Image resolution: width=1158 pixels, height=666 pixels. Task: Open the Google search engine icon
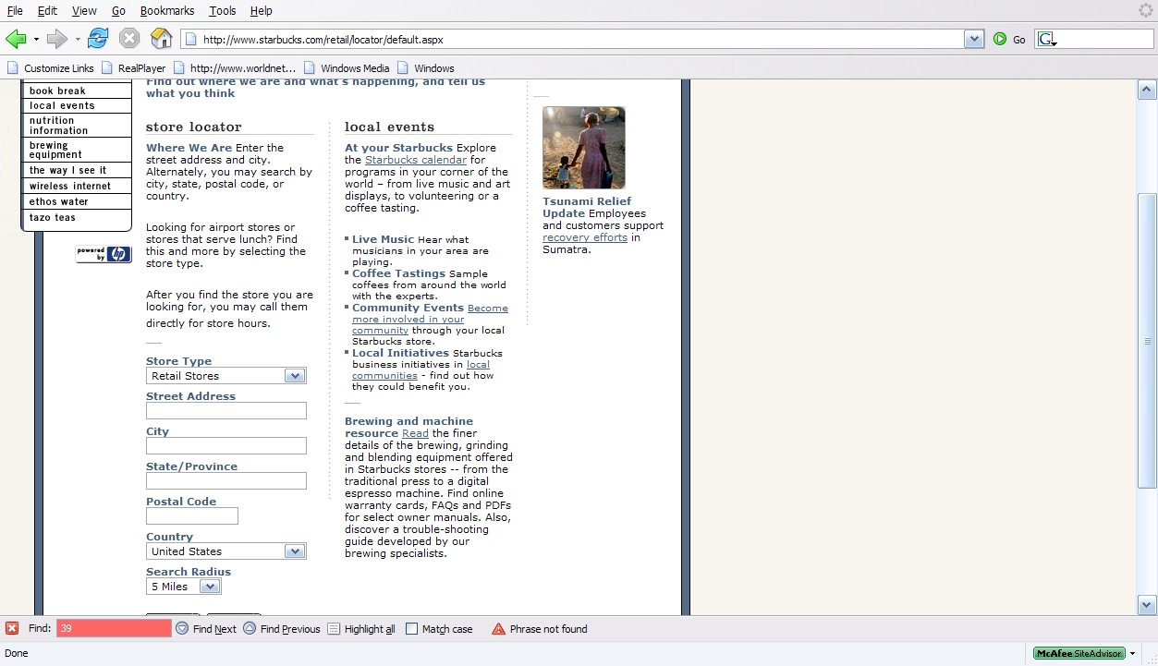(1046, 40)
